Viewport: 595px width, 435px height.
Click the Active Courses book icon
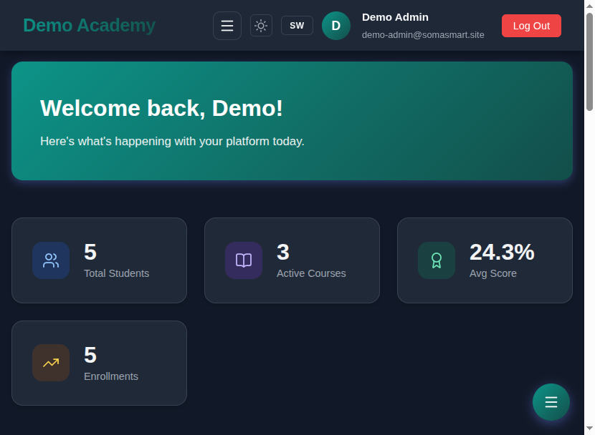click(x=244, y=260)
